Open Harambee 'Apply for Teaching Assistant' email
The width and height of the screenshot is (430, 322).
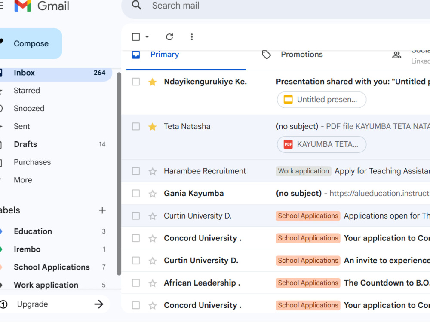point(382,171)
